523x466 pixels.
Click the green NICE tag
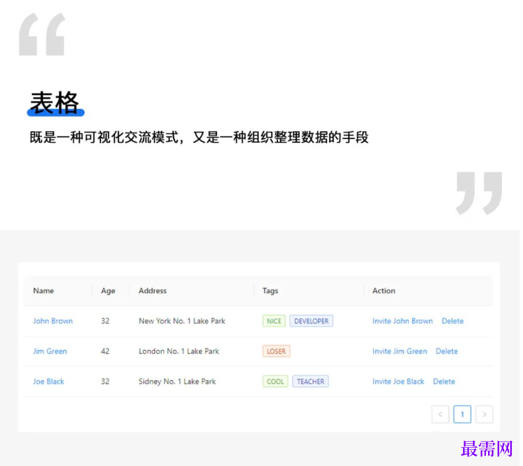click(x=274, y=321)
